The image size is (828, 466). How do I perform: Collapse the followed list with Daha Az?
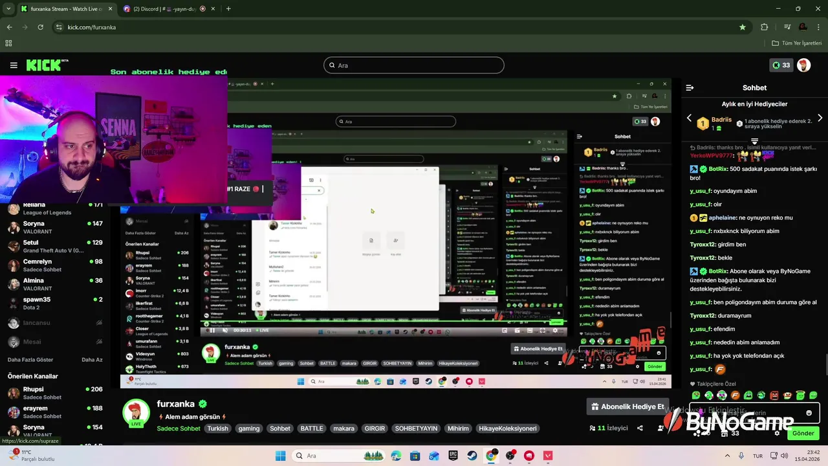click(x=92, y=360)
